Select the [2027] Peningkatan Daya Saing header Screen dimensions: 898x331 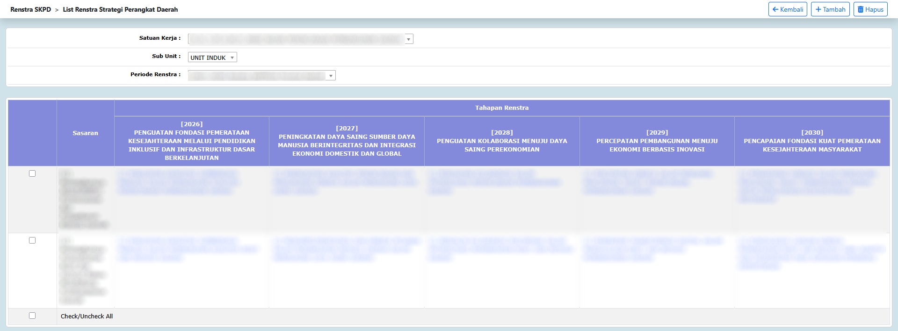347,141
